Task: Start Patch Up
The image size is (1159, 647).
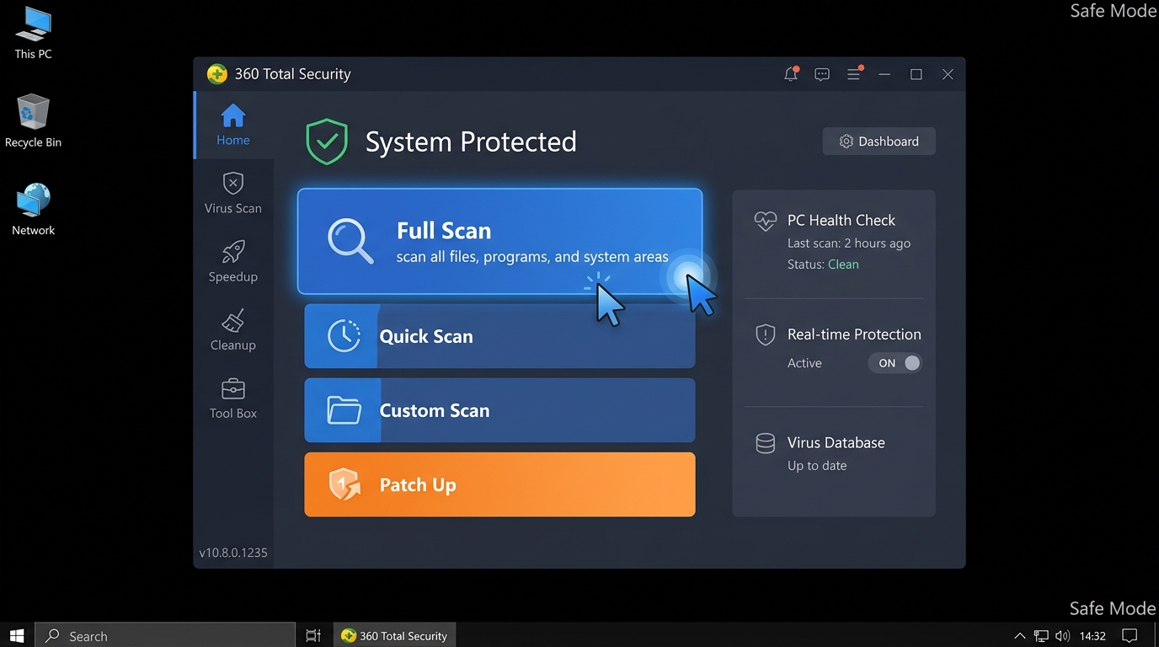Action: pos(499,484)
